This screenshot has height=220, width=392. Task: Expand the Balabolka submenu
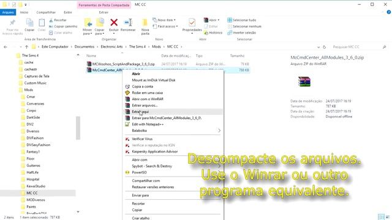pos(173,131)
